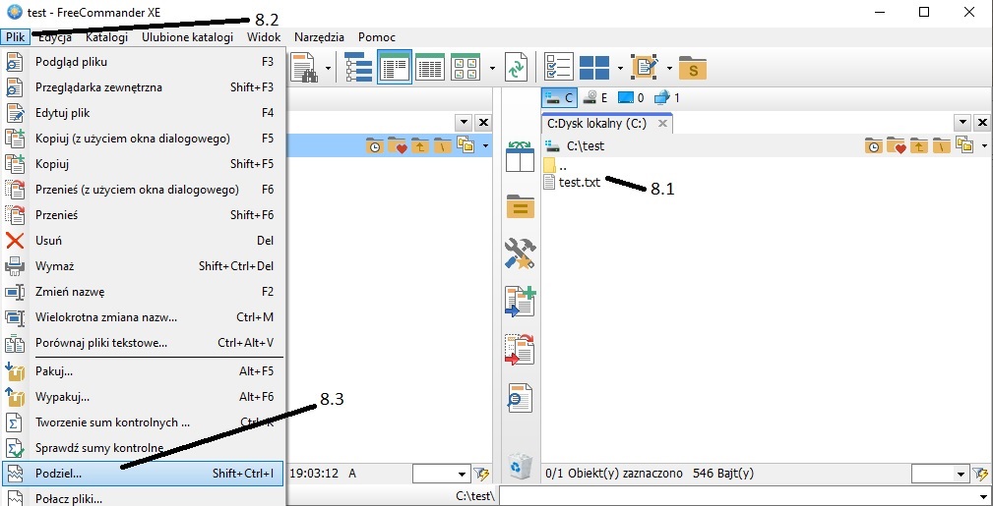Switch to details view mode
This screenshot has width=993, height=506.
tap(429, 67)
